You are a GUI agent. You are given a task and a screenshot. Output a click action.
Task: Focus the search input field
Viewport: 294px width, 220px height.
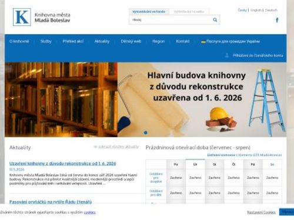pos(171,20)
